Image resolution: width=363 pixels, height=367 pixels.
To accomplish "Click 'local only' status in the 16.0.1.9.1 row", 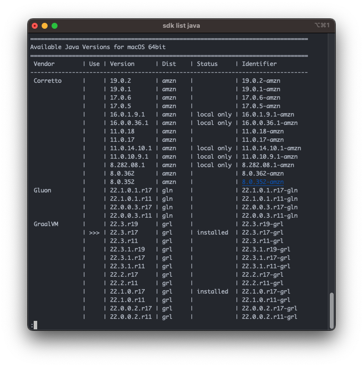I will pyautogui.click(x=214, y=115).
